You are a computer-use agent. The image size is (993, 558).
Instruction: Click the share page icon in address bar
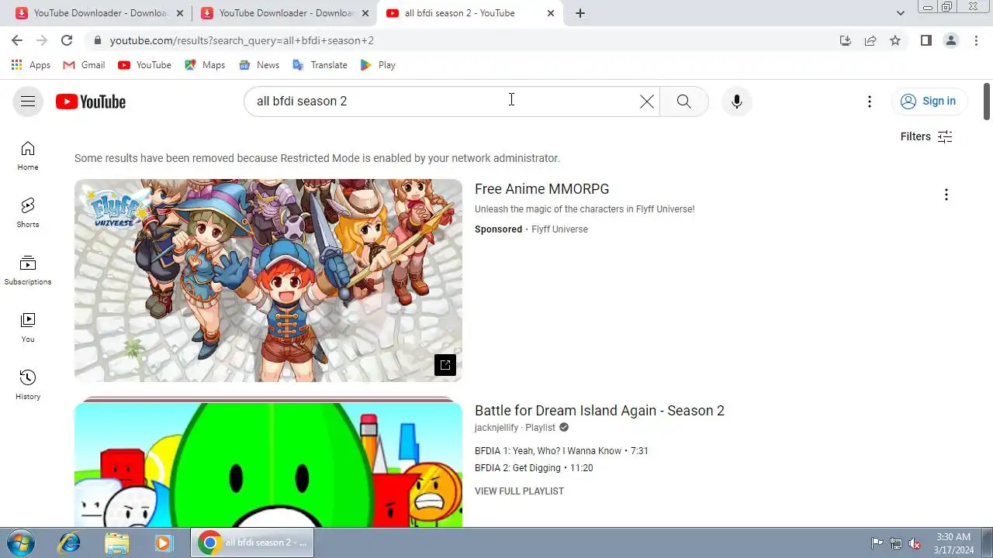pos(870,40)
